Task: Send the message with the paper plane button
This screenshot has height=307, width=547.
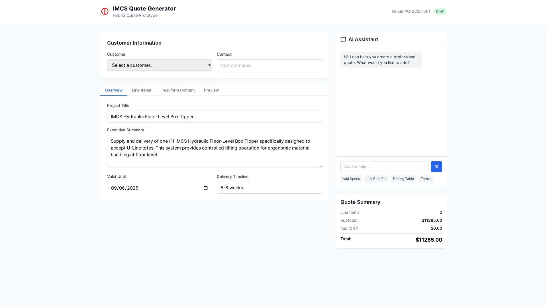Action: (x=436, y=167)
